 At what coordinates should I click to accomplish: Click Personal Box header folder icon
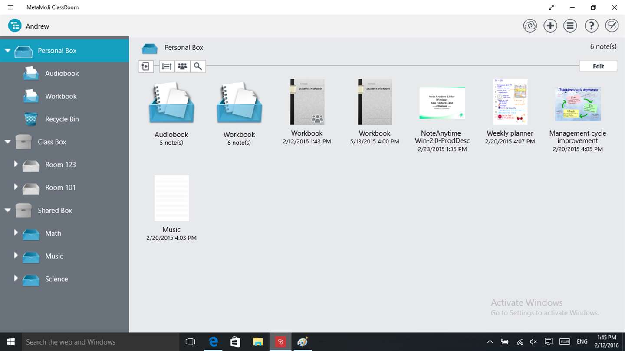click(150, 48)
